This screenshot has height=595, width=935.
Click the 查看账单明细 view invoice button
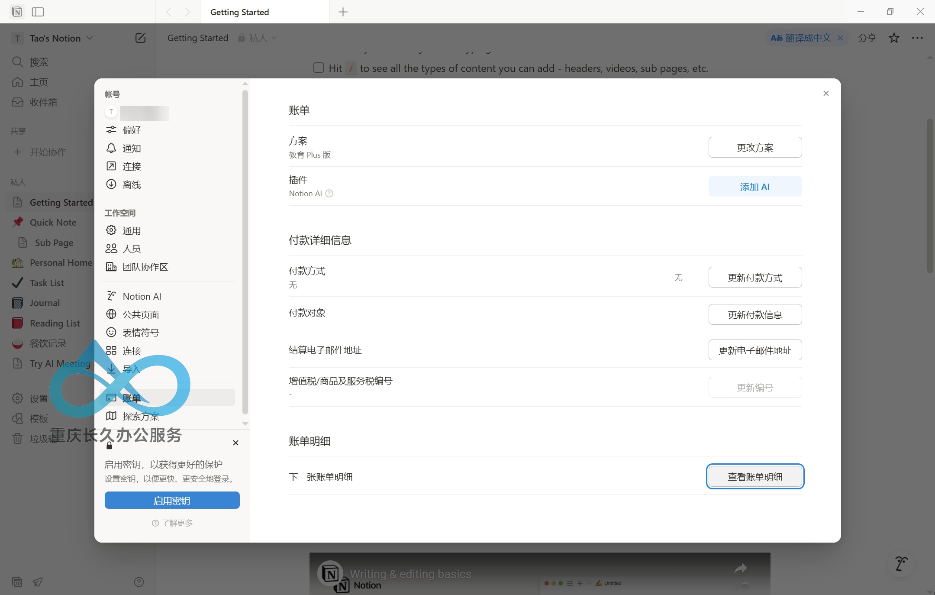755,477
